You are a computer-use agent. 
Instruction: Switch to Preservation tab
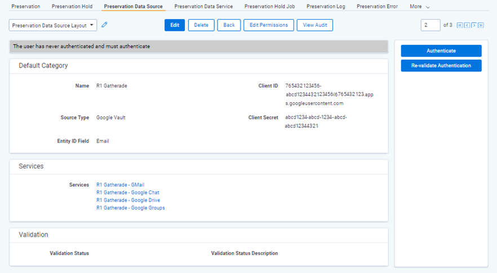pyautogui.click(x=26, y=6)
